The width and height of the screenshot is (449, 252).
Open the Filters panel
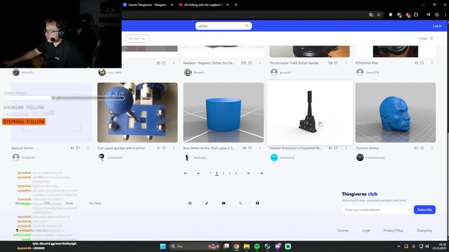425,38
